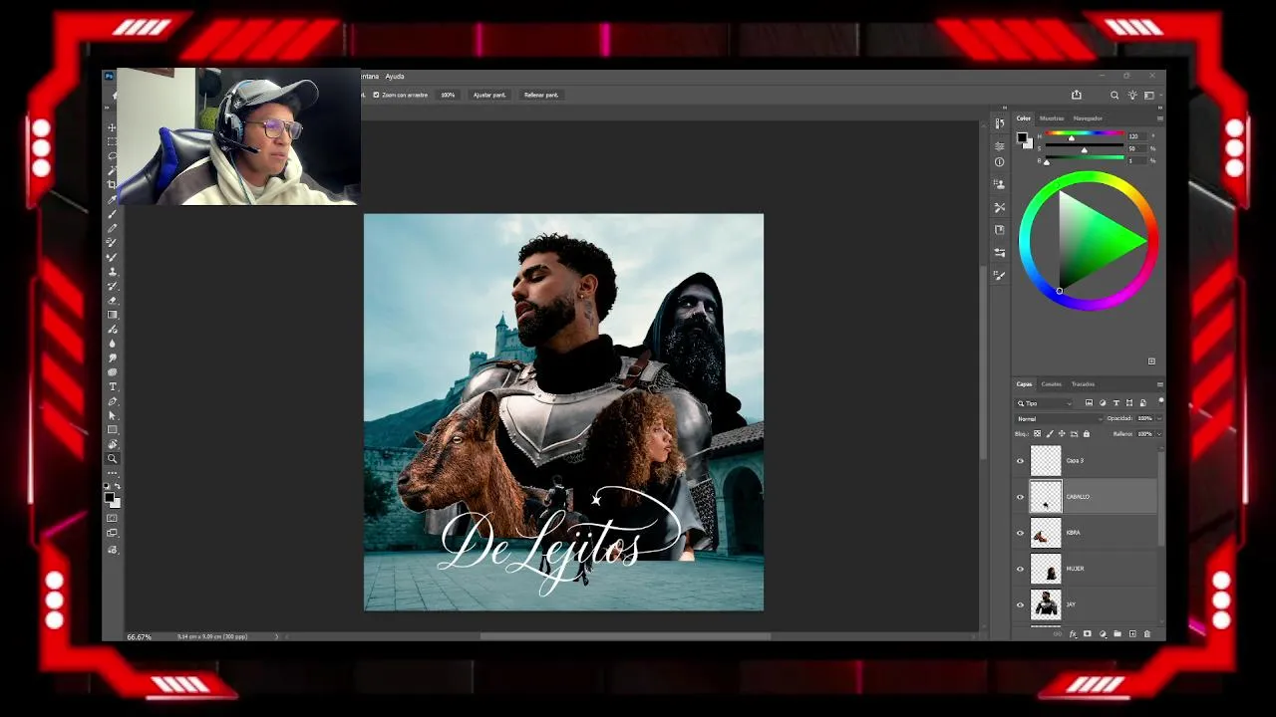Image resolution: width=1276 pixels, height=717 pixels.
Task: Click the Ajustar pant. button
Action: pos(489,95)
